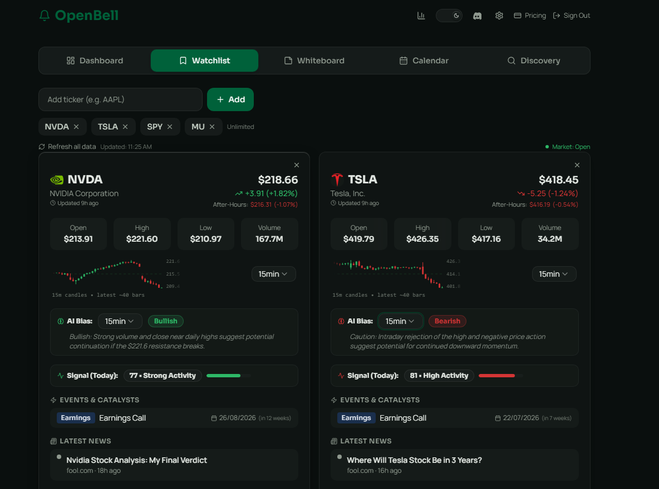This screenshot has width=659, height=489.
Task: Click TSLA red downtrend arrow icon
Action: [521, 193]
